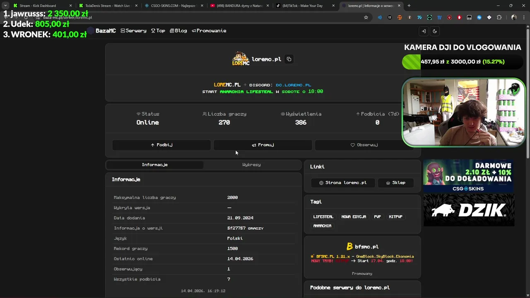The image size is (530, 298).
Task: Select the PVP tag
Action: pyautogui.click(x=377, y=217)
